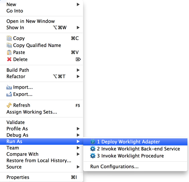Expand the Source submenu arrow
Image resolution: width=189 pixels, height=182 pixels.
pos(78,167)
